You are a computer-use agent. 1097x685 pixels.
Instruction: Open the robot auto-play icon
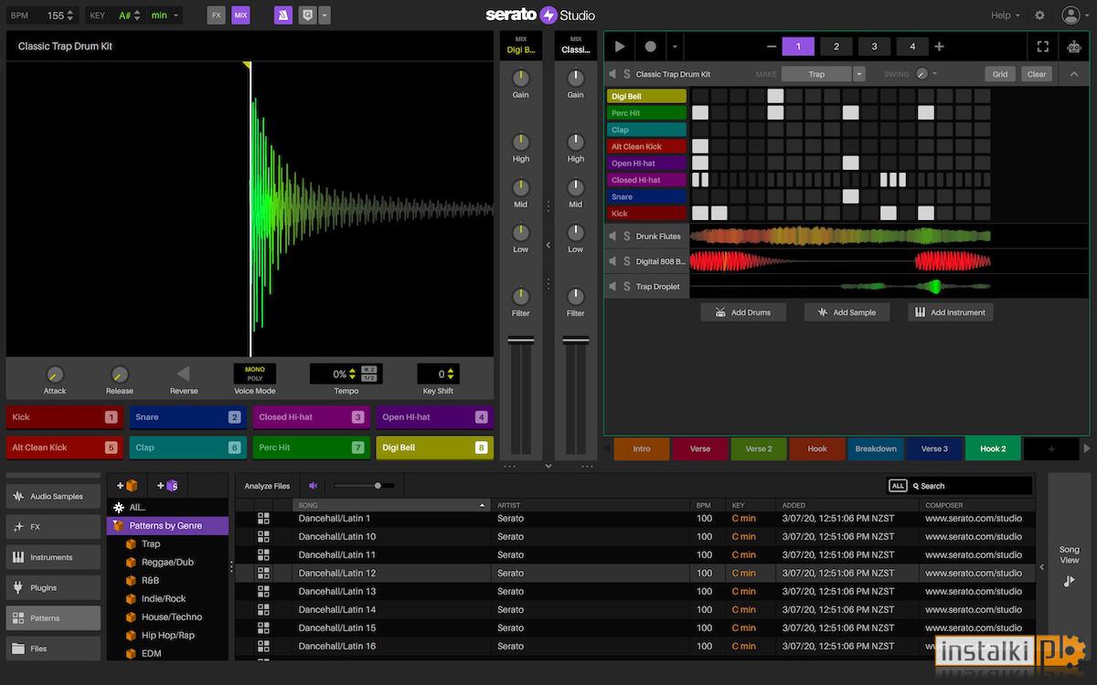coord(1073,47)
